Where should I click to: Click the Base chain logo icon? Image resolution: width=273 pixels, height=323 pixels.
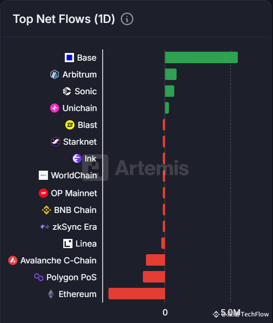point(69,58)
